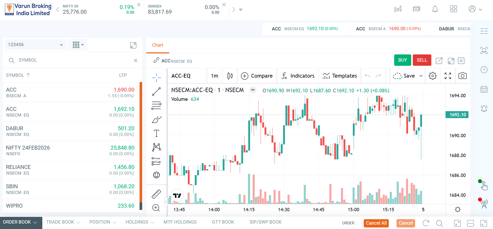Click the Fibonacci retracement lines tool
493x229 pixels.
point(156,105)
